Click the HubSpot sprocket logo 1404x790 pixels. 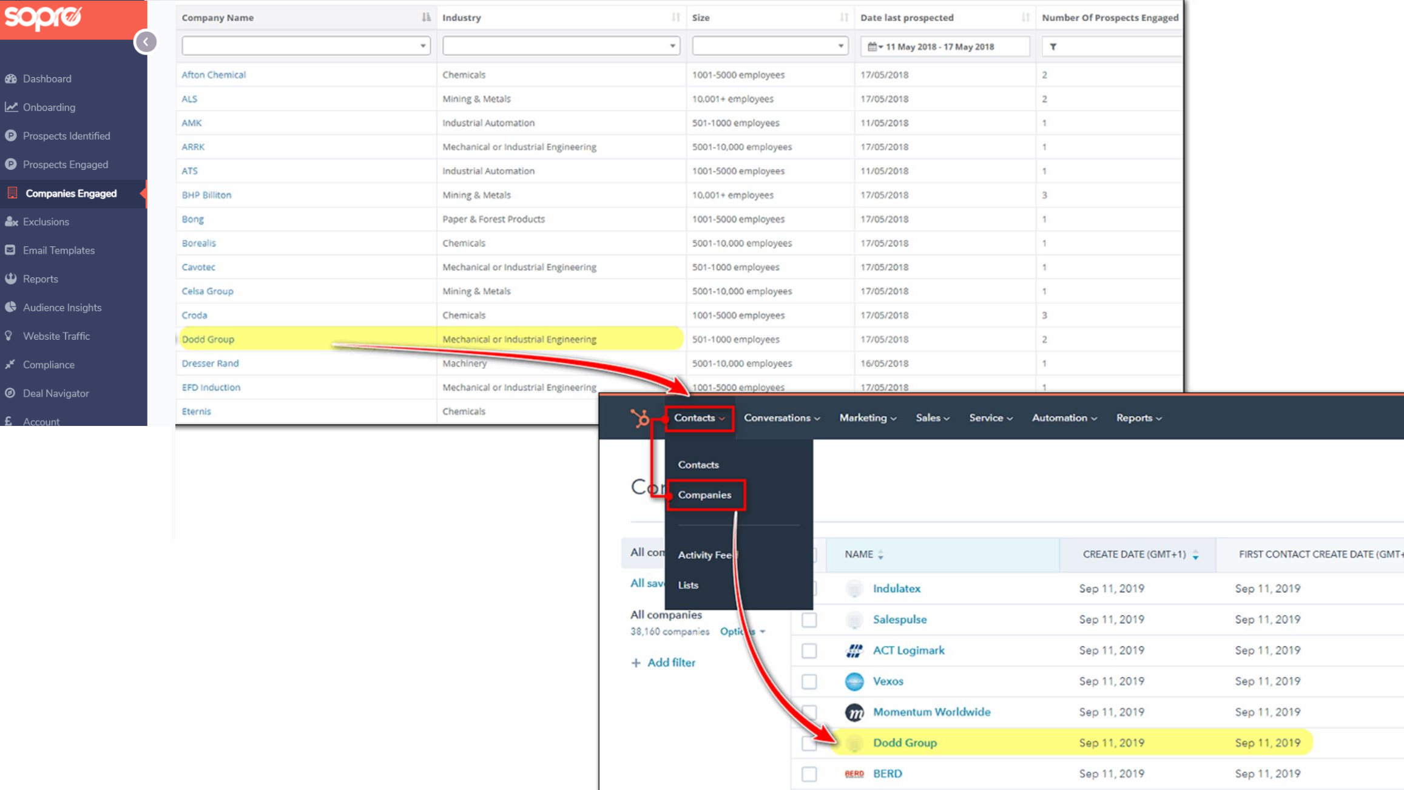(x=641, y=418)
